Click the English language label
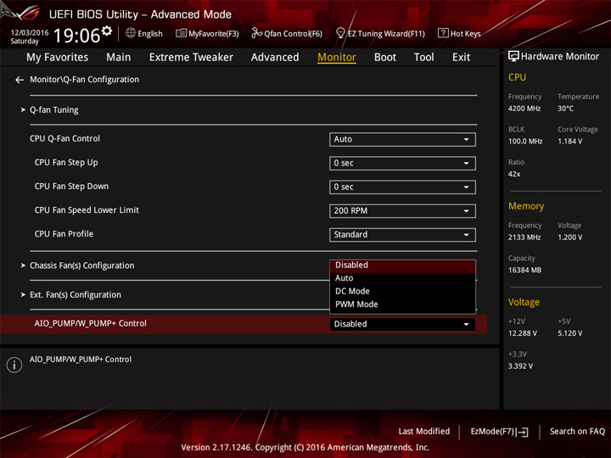 (150, 34)
